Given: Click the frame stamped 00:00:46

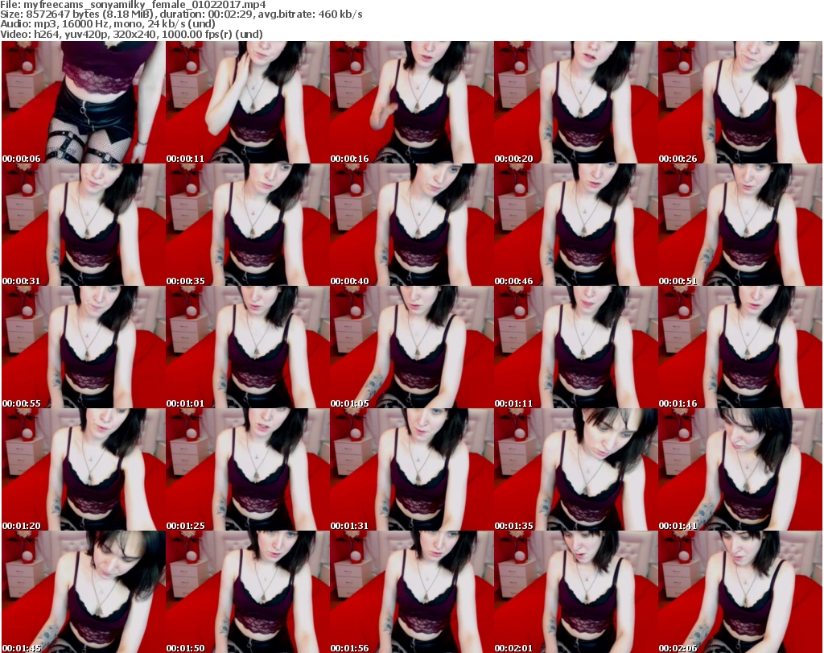Looking at the screenshot, I should click(x=575, y=225).
